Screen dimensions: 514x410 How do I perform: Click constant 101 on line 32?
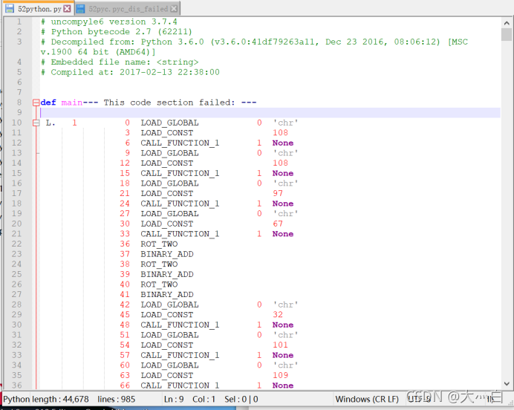tap(280, 345)
